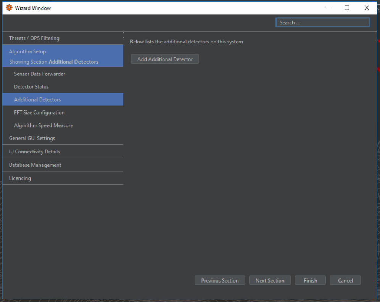The image size is (380, 302).
Task: Expand the General GUI Settings section
Action: 32,139
